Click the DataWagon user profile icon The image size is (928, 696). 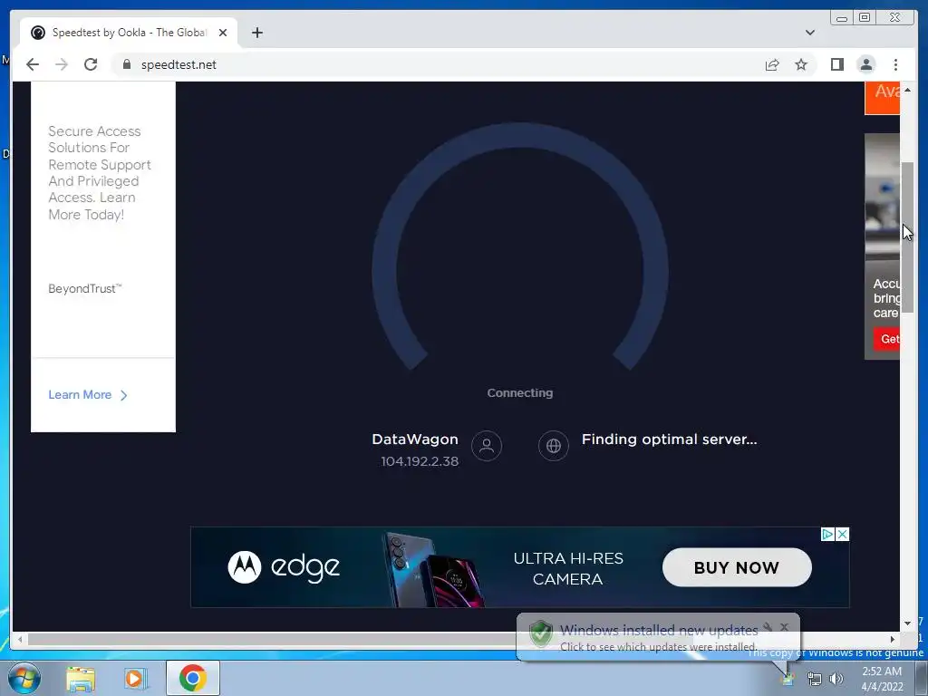(487, 446)
